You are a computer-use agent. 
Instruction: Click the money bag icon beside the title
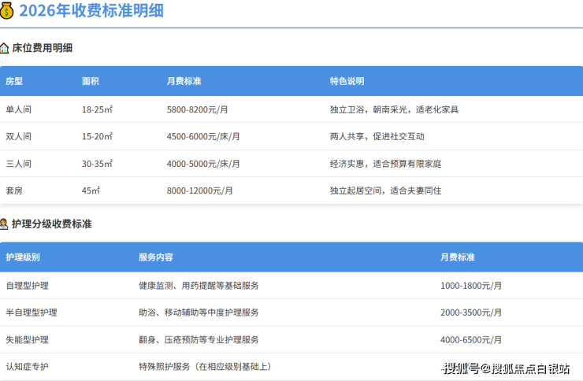[x=9, y=11]
